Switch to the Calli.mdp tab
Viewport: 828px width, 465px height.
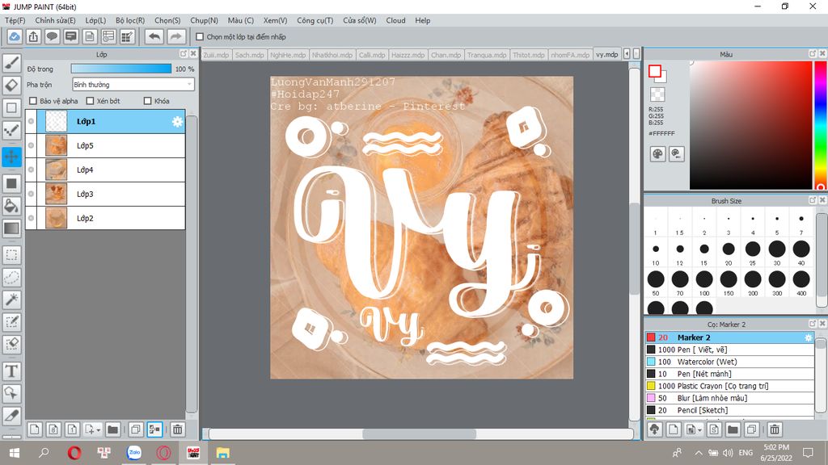click(371, 55)
